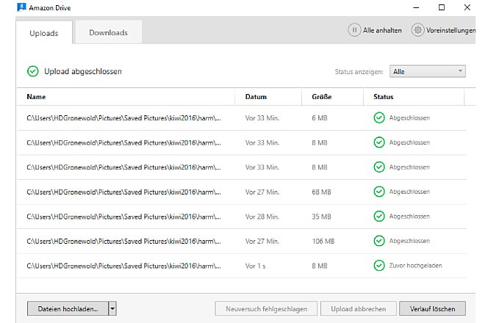Select the file path in the Vor 1 s row
The image size is (491, 323).
point(123,266)
